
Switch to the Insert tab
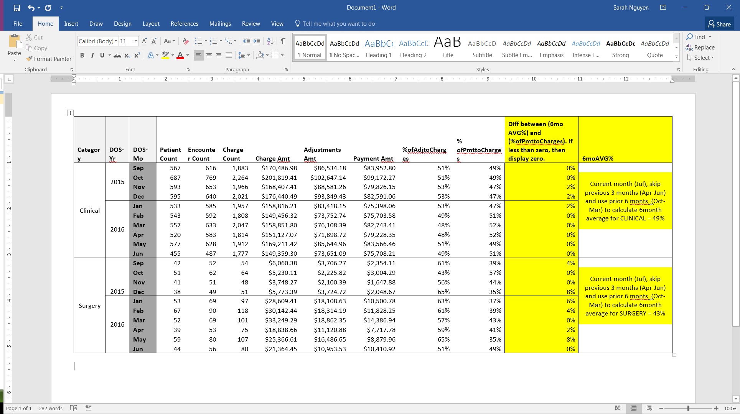tap(71, 24)
